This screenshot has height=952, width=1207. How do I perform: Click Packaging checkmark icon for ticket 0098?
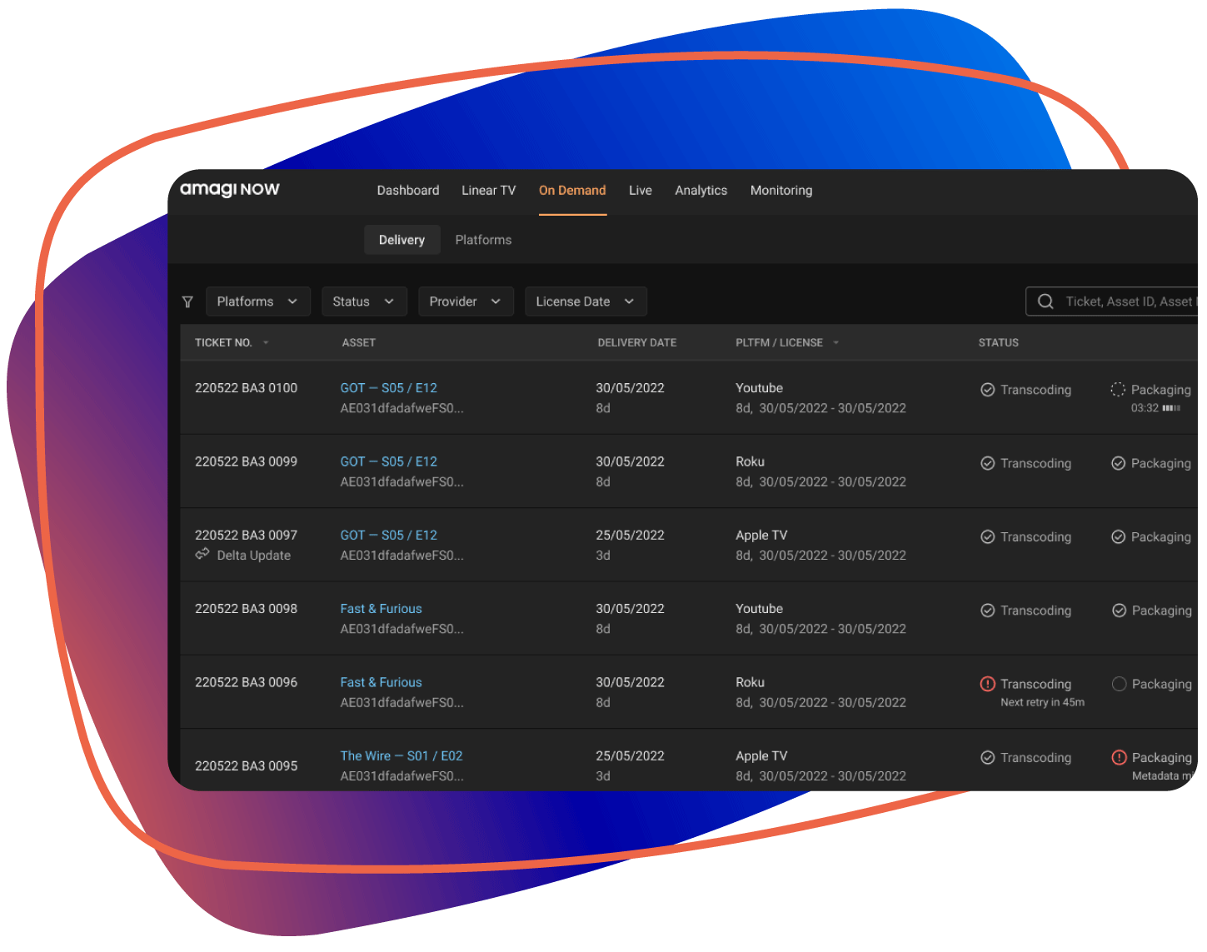pos(1120,611)
